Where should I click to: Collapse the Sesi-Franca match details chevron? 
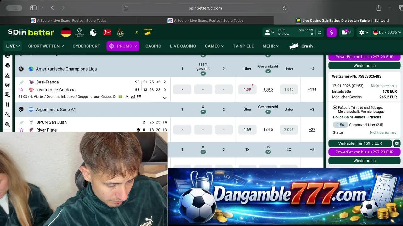tap(164, 98)
